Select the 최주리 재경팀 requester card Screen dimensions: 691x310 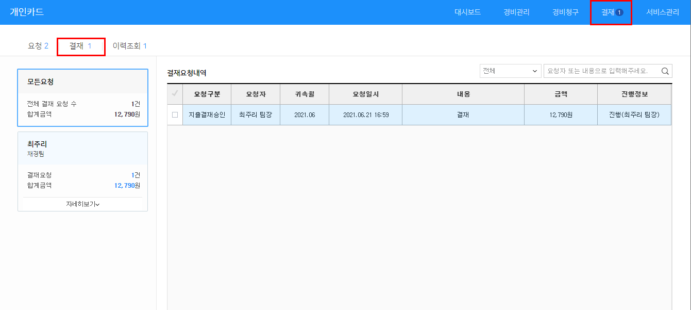click(x=82, y=149)
